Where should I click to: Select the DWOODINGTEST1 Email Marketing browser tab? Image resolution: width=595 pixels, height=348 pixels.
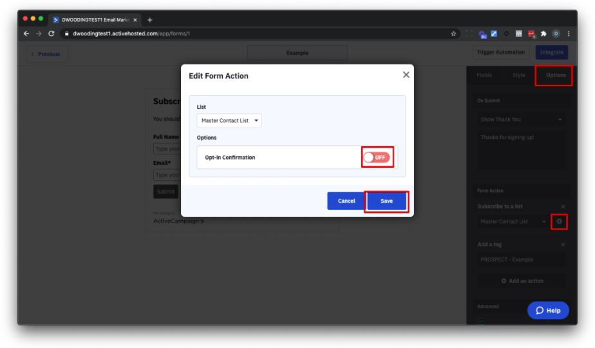95,20
